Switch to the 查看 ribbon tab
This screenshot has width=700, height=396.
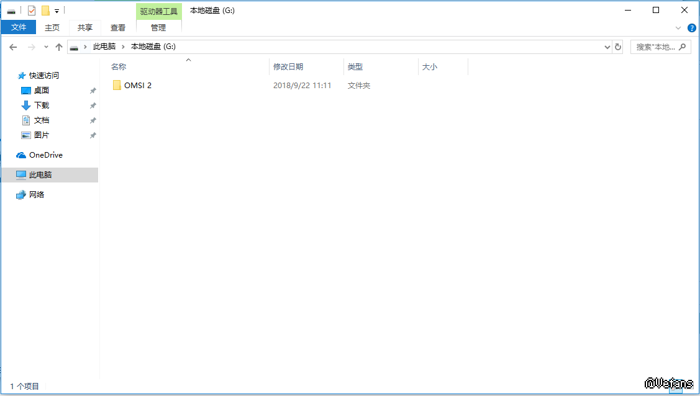pos(118,27)
